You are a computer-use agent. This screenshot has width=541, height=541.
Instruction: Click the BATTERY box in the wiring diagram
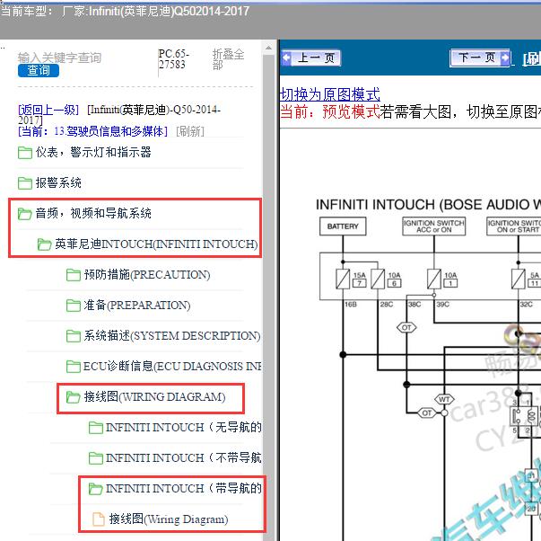[x=343, y=226]
